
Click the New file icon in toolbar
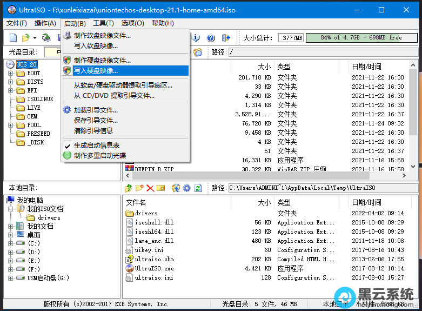(13, 38)
